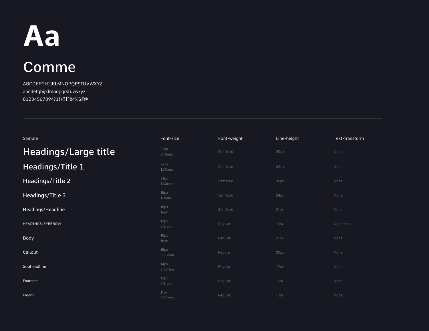Click the large 'Aa' specimen text
Image resolution: width=429 pixels, height=331 pixels.
[x=41, y=36]
